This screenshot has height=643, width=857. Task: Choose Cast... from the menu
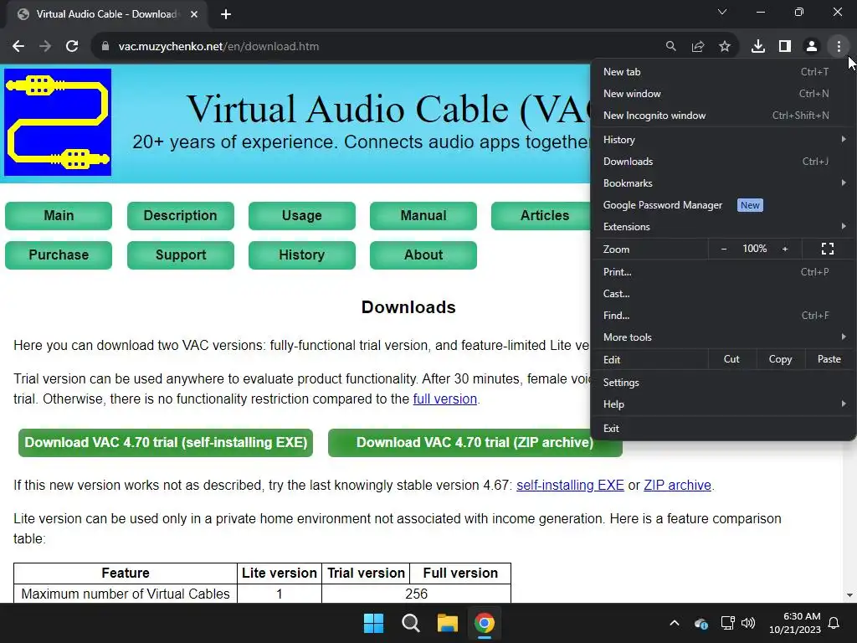click(x=723, y=294)
